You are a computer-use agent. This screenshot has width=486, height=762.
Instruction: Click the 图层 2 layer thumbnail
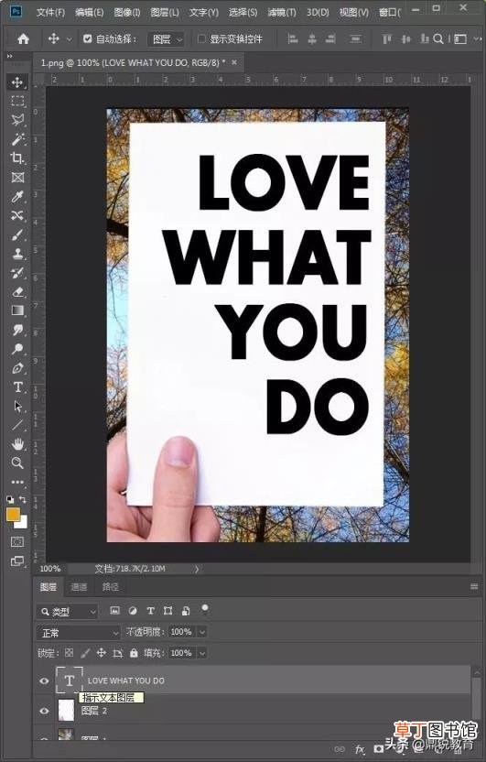pos(67,710)
